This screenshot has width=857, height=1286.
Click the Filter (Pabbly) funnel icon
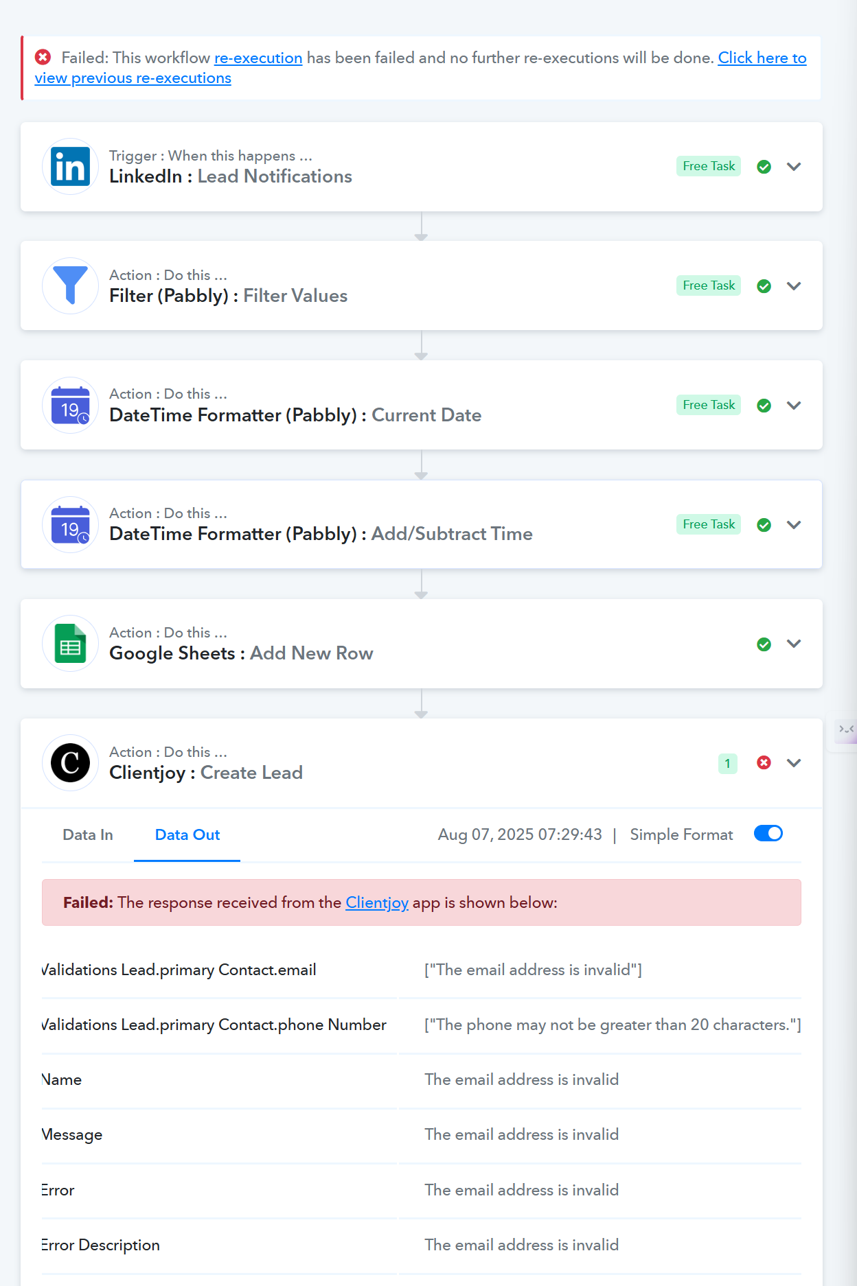pos(70,286)
